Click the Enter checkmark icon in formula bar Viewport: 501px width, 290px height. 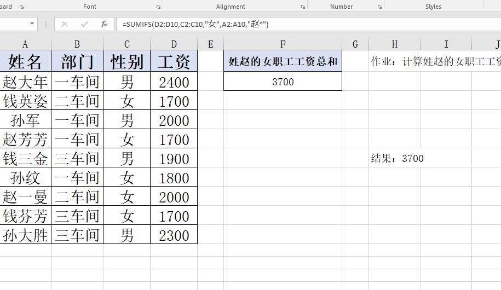[84, 24]
